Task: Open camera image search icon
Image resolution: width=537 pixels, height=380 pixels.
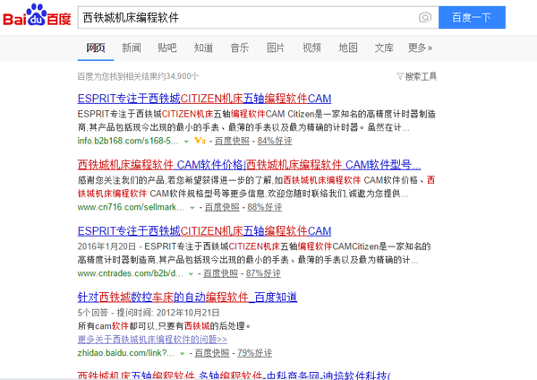Action: click(x=425, y=17)
